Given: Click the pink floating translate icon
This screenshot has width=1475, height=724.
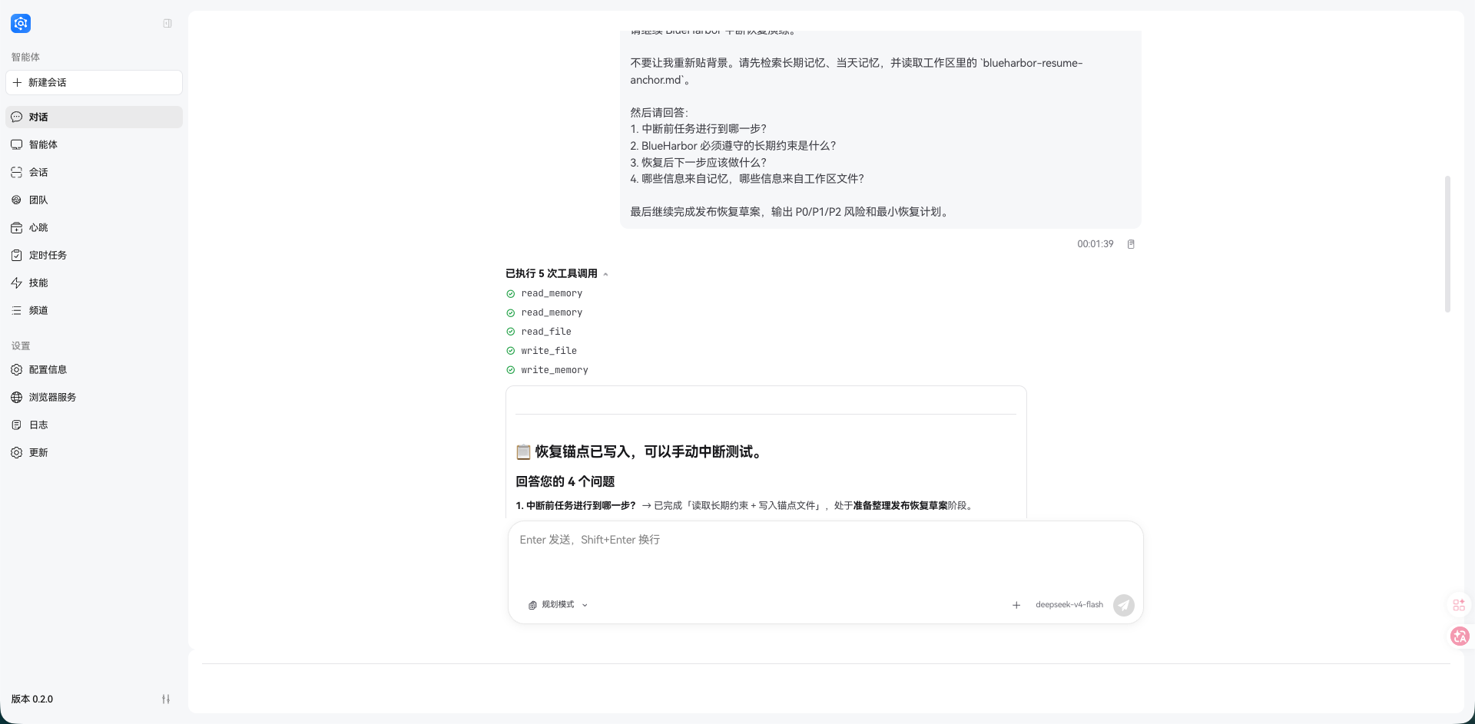Looking at the screenshot, I should pyautogui.click(x=1460, y=636).
